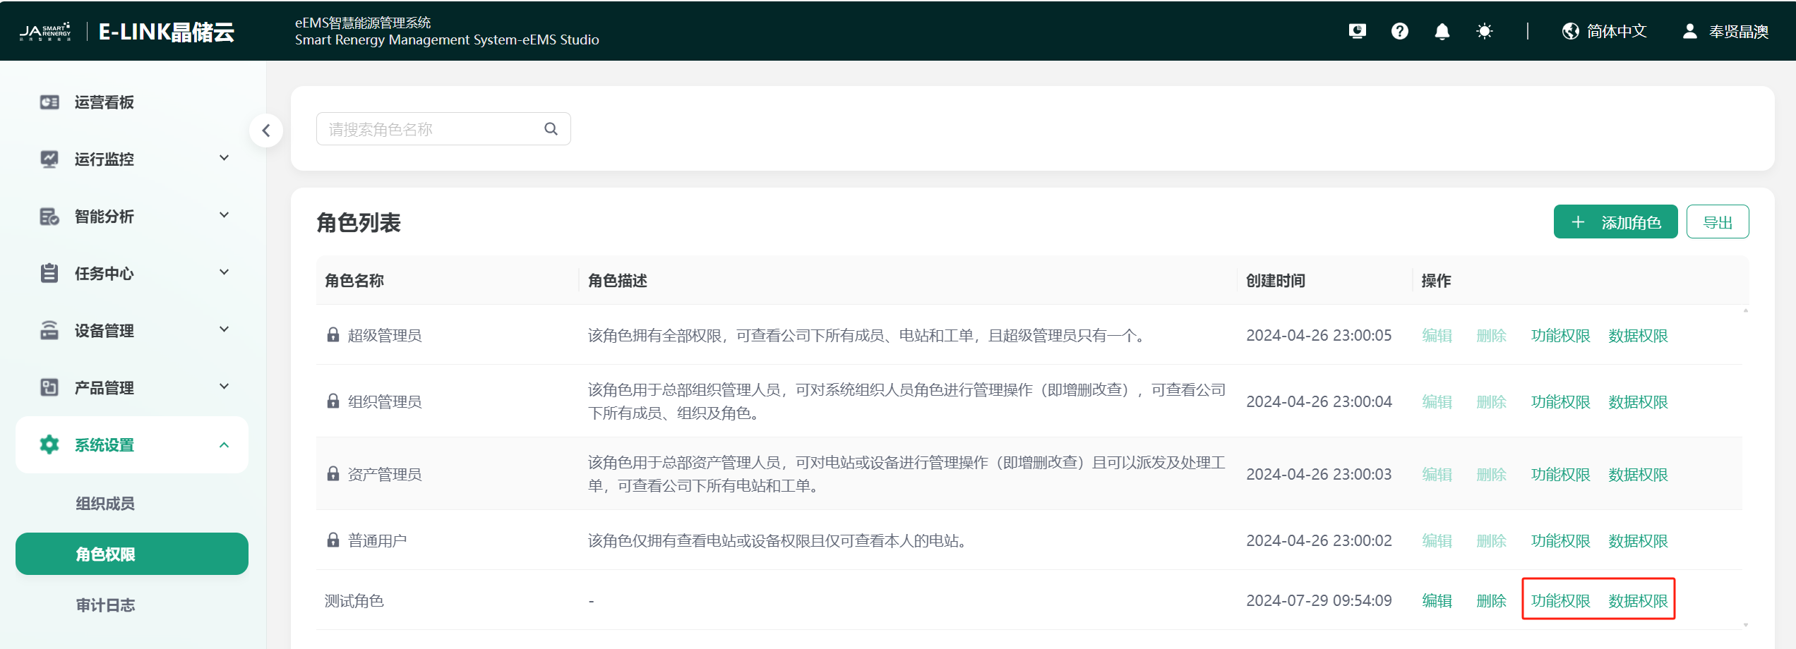Collapse the sidebar with arrow button
Viewport: 1796px width, 649px height.
(266, 131)
